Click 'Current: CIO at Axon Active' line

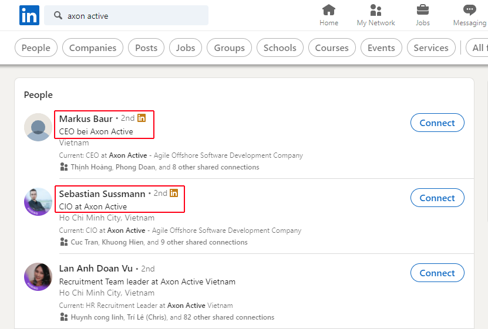[180, 230]
